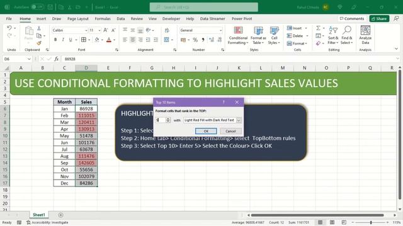Viewport: 403px width, 226px height.
Task: Add a new sheet plus icon
Action: 60,215
